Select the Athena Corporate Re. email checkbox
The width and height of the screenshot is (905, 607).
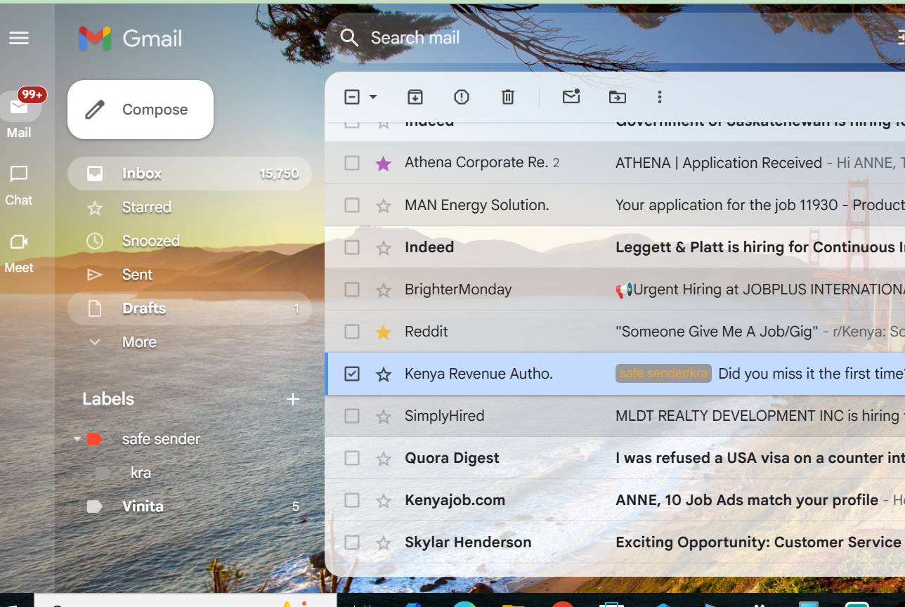(x=352, y=163)
